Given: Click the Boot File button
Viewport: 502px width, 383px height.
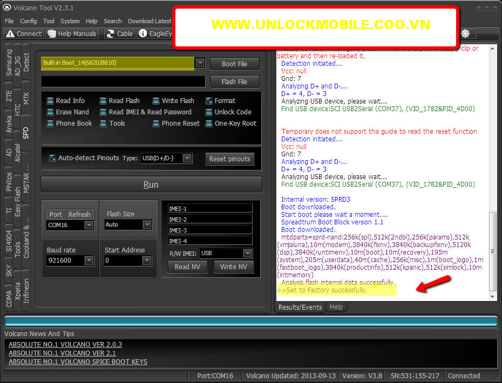Looking at the screenshot, I should click(x=234, y=64).
